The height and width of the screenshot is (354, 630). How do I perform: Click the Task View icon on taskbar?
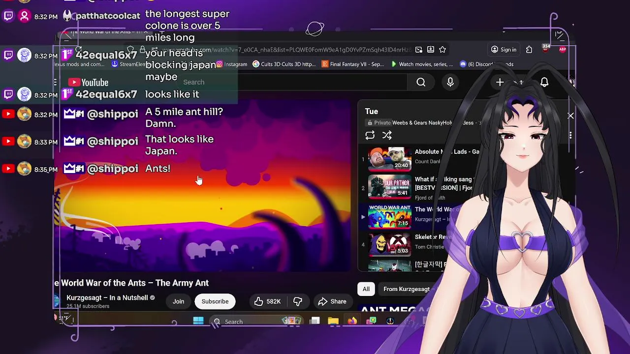(315, 322)
